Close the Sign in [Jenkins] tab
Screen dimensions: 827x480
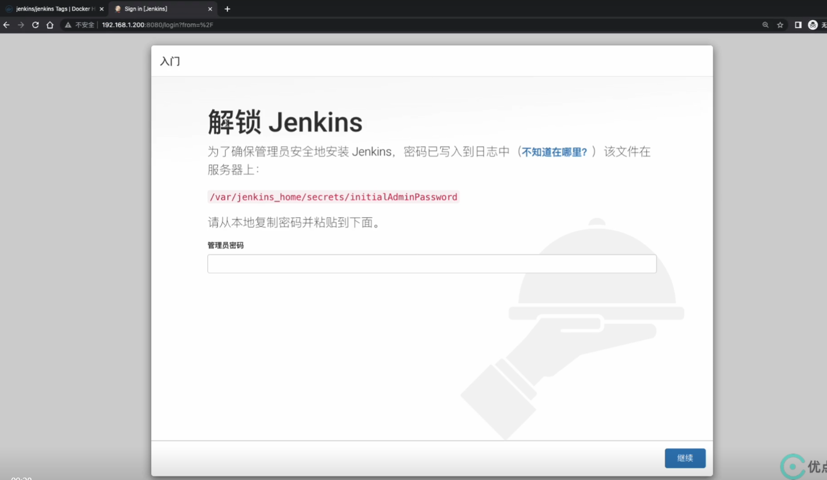coord(210,9)
